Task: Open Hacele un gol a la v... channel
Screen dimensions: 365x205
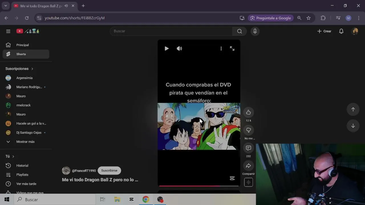Action: [26, 123]
